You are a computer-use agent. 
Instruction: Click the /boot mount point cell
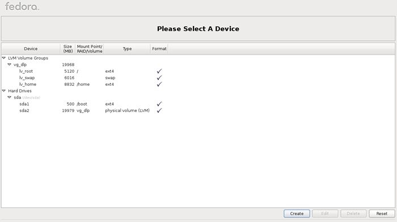pos(82,104)
